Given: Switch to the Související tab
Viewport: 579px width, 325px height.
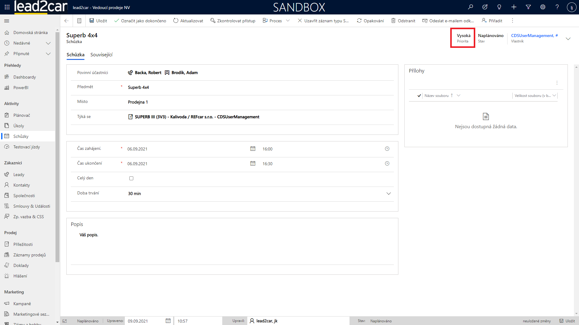Looking at the screenshot, I should (x=101, y=55).
